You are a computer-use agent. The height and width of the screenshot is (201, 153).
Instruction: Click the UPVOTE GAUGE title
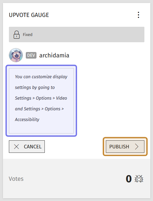(29, 15)
